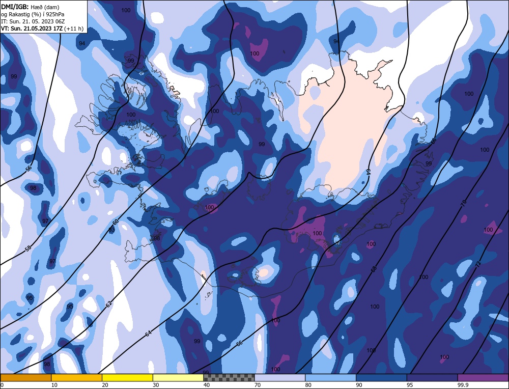
Task: Click the lavender 70–80 legend swatch
Action: coord(280,377)
